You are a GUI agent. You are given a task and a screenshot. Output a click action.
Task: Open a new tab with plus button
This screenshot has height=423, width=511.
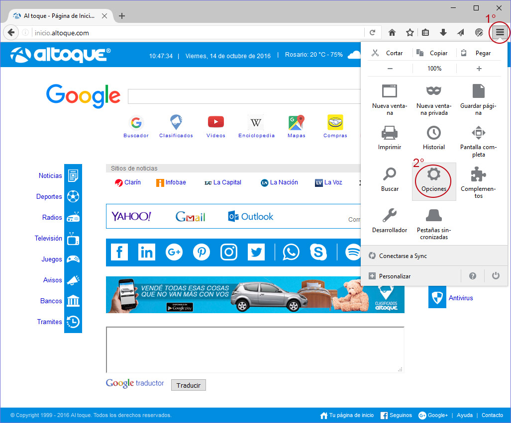point(121,15)
